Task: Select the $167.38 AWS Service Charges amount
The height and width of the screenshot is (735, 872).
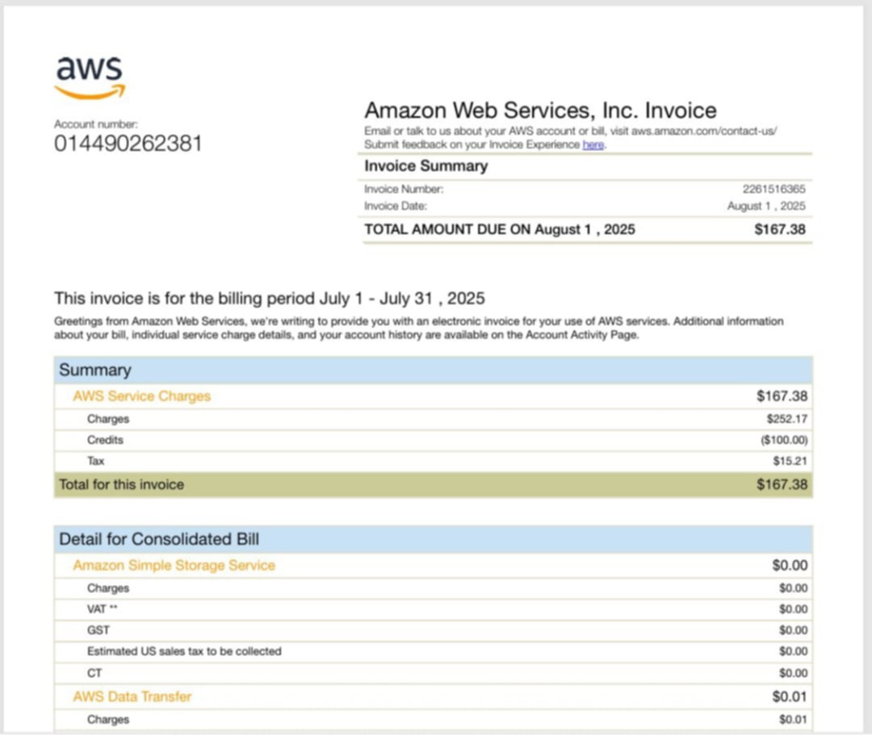Action: (x=782, y=396)
